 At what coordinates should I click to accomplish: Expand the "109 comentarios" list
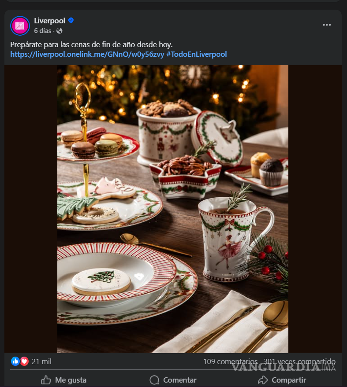point(230,361)
